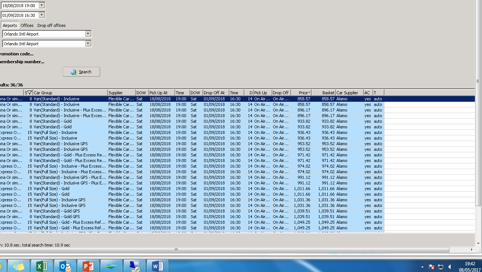Expand the first Orlando Intl Airport dropdown
482x272 pixels.
[88, 34]
